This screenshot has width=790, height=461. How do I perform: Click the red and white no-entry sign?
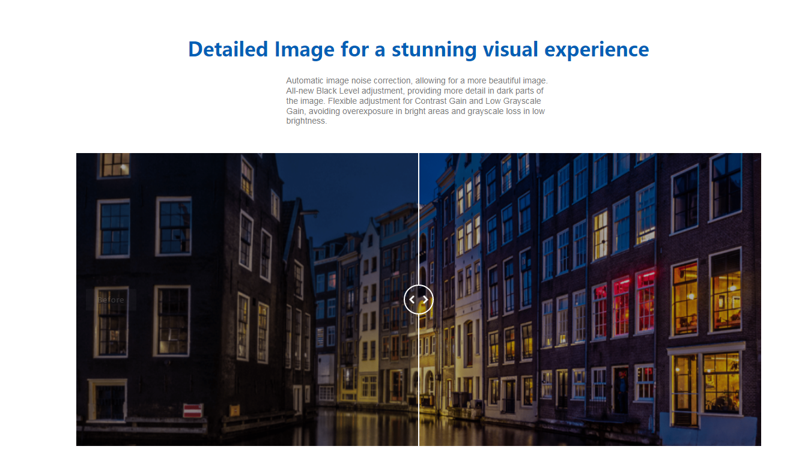(193, 411)
